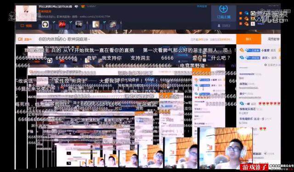Click the pale blonde character avatar icon
Screen dimensions: 294x172
click(96, 24)
